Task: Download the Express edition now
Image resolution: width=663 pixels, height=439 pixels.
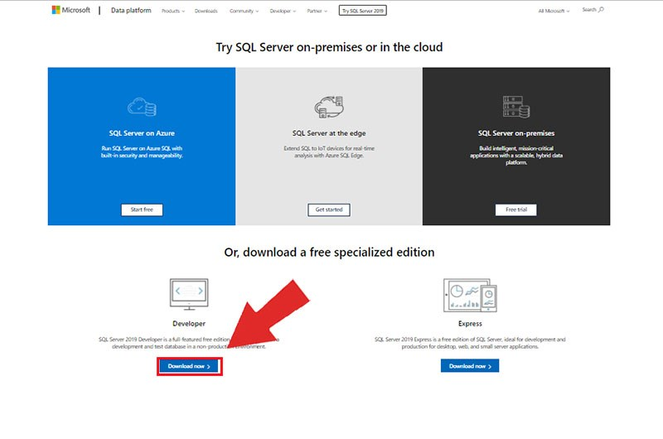Action: [x=469, y=365]
